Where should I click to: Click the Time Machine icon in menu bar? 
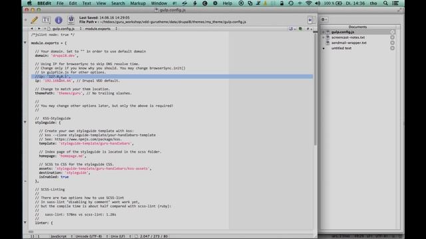coord(291,3)
